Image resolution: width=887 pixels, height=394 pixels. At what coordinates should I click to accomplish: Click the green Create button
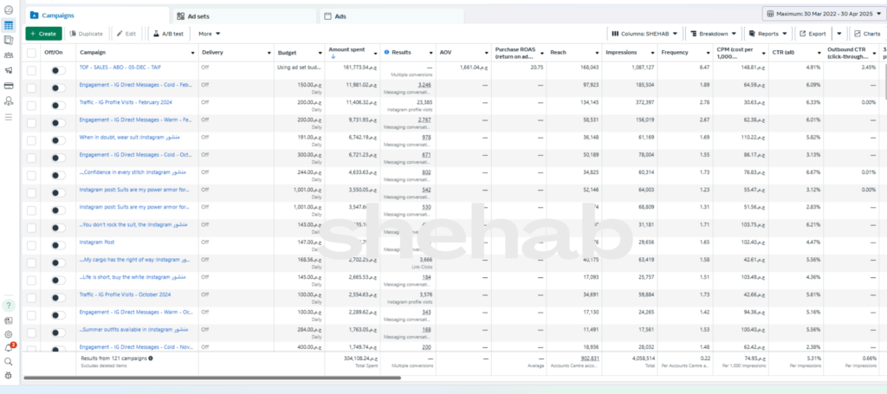point(43,34)
